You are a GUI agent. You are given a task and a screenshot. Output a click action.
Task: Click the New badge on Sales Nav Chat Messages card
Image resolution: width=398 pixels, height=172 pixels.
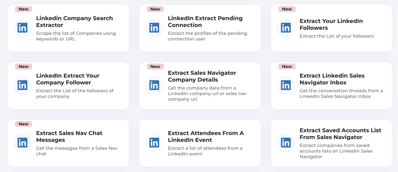(x=23, y=124)
